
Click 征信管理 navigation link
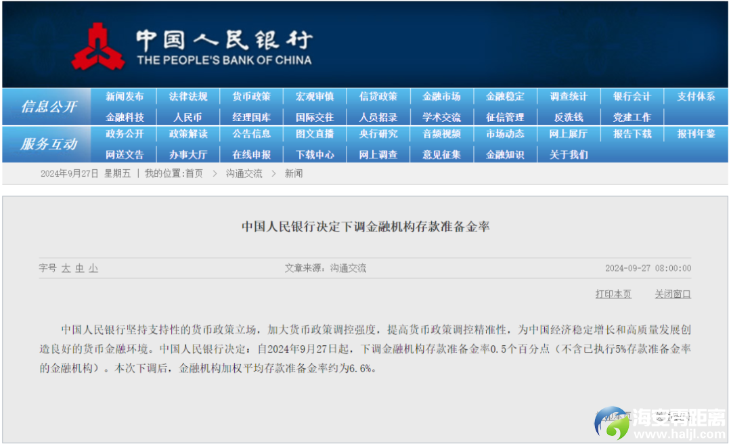point(505,117)
